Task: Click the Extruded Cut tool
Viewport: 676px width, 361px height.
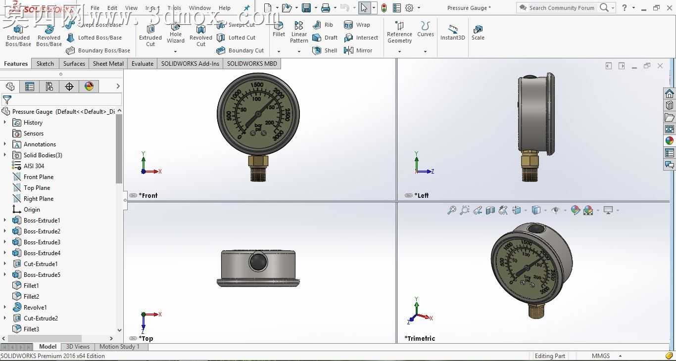Action: point(150,35)
